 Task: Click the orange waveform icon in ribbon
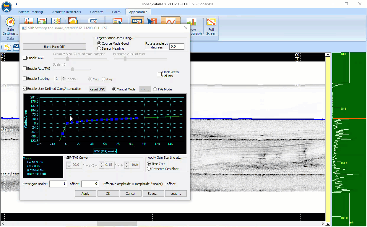170,21
